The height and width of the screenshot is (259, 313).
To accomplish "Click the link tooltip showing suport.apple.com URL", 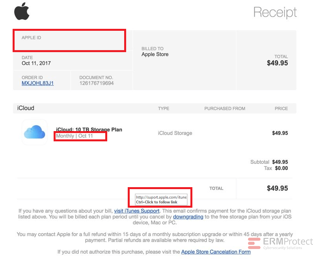I will (x=161, y=199).
